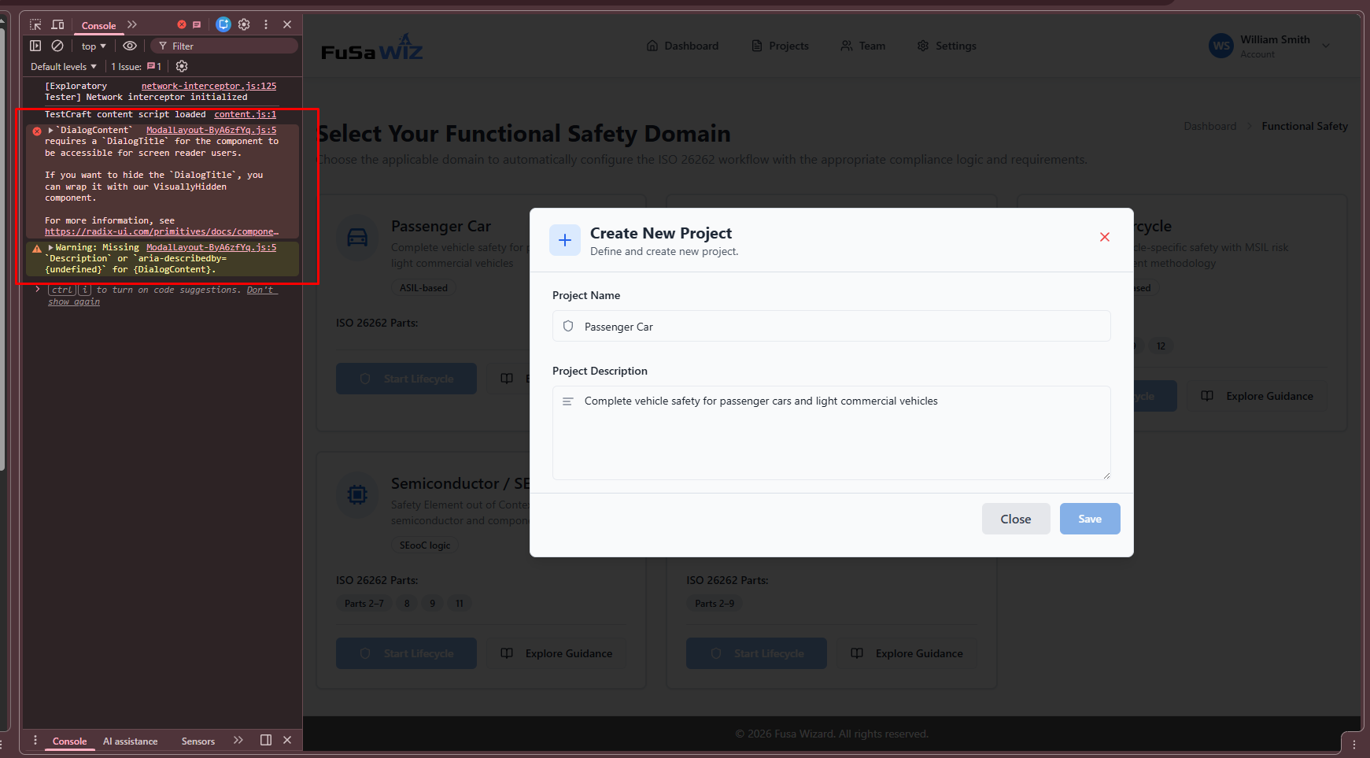Clear the console with the ban icon

[x=57, y=46]
